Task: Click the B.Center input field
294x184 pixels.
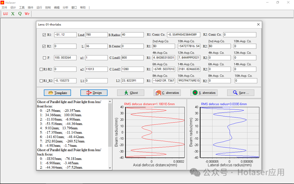Action: point(132,46)
